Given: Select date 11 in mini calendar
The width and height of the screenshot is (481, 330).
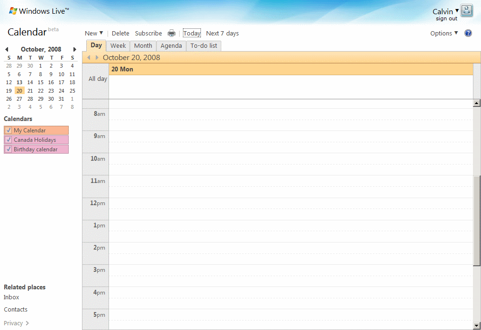Looking at the screenshot, I should pyautogui.click(x=73, y=74).
